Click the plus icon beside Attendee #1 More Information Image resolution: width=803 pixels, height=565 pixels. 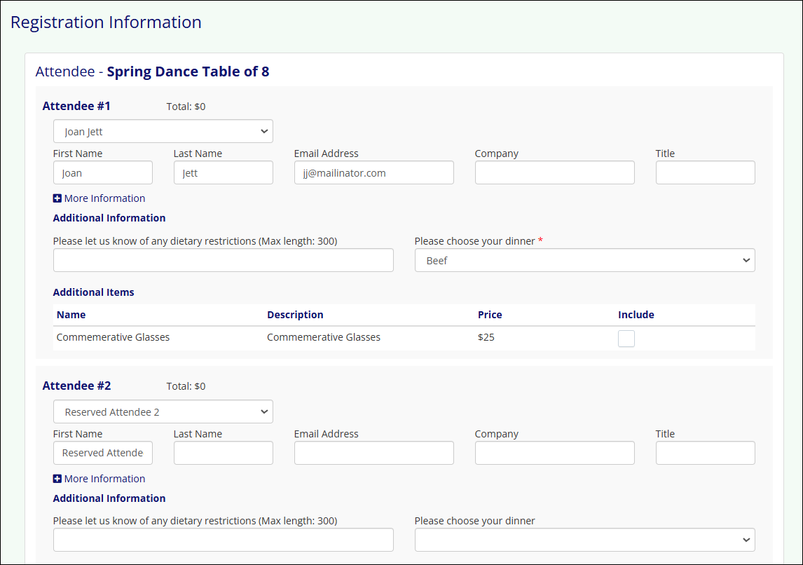(57, 198)
